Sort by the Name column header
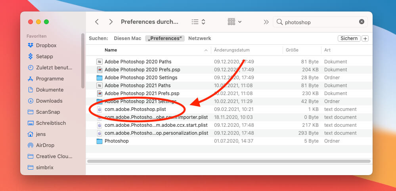 coord(111,50)
